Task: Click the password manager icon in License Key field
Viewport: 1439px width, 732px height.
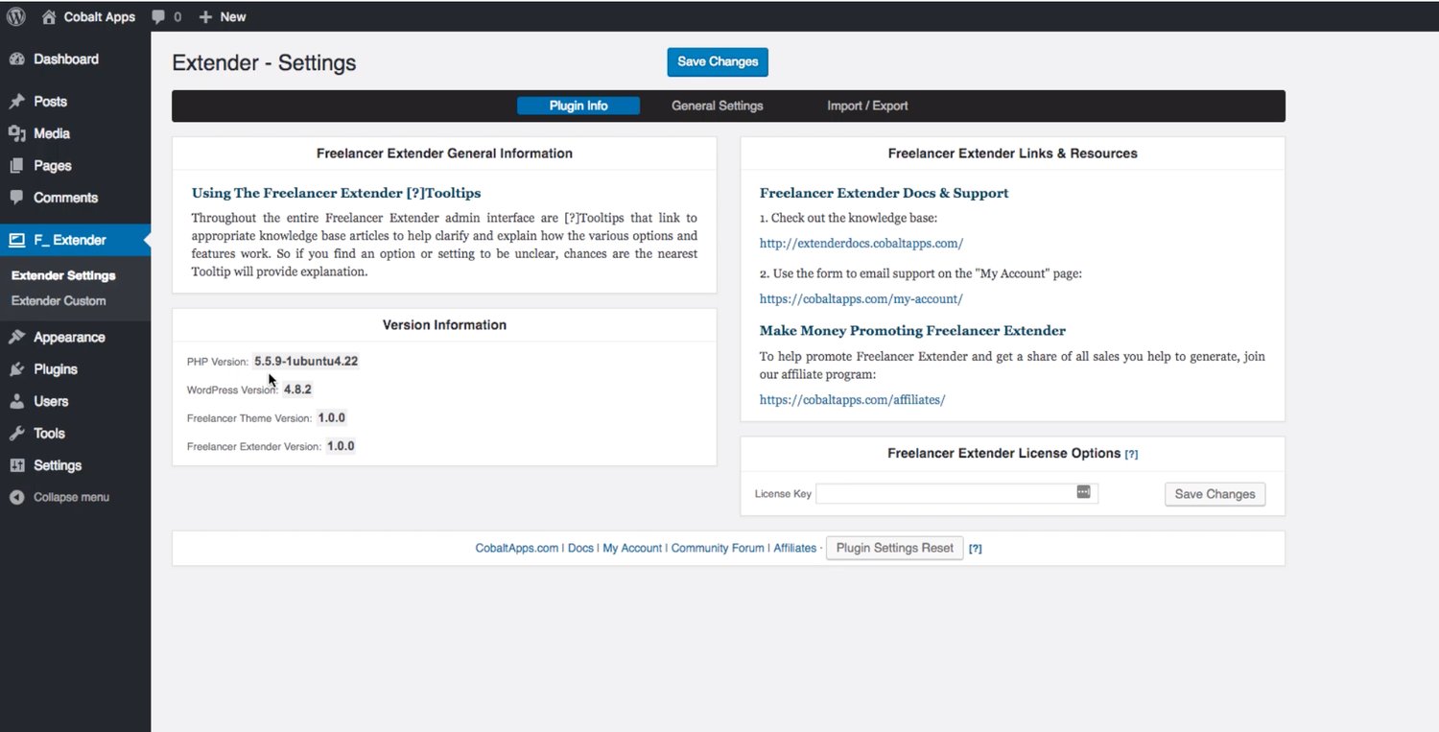Action: click(1084, 492)
